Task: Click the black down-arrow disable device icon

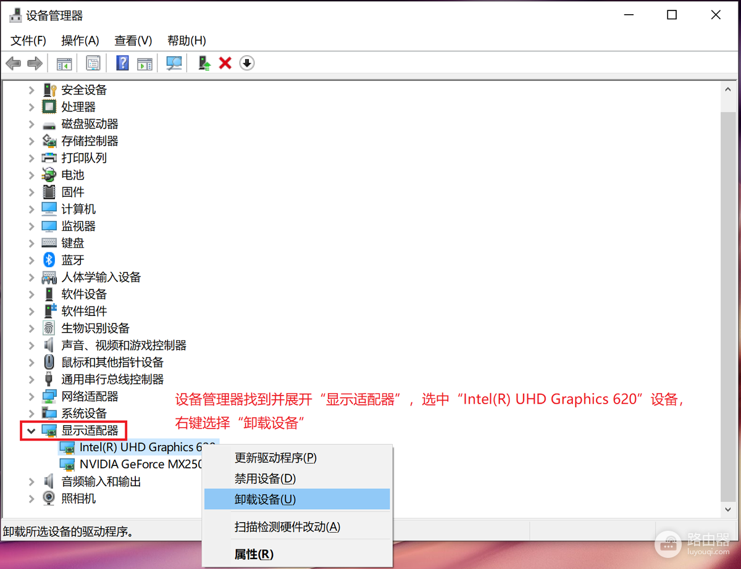Action: (247, 63)
